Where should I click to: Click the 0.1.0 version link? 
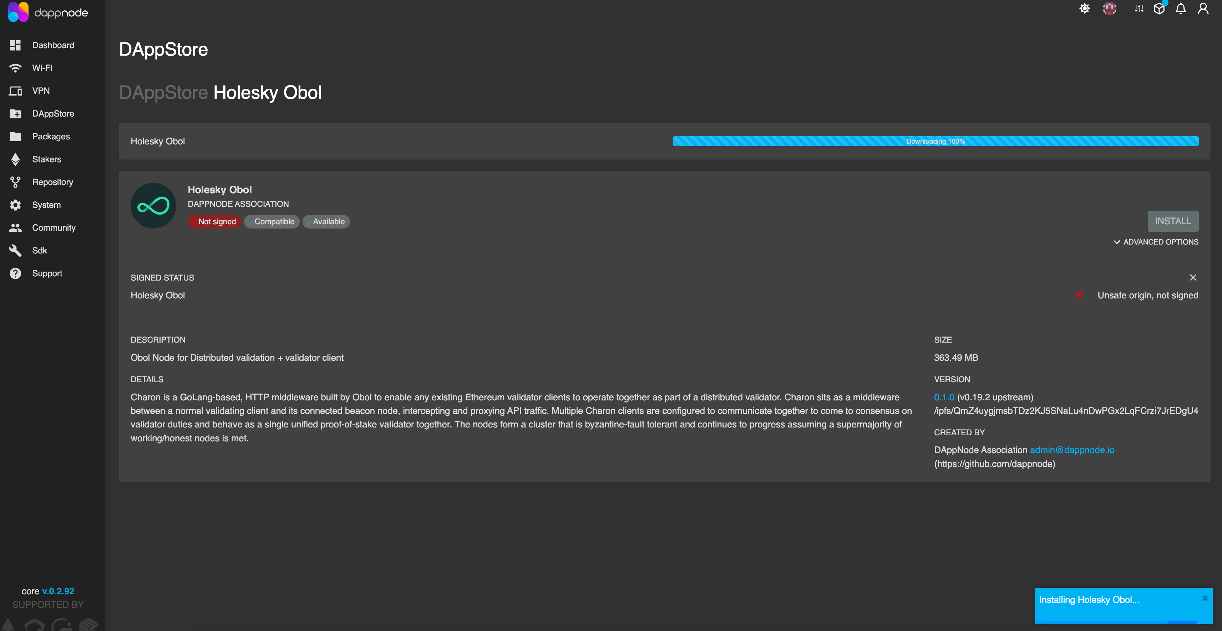(x=944, y=397)
